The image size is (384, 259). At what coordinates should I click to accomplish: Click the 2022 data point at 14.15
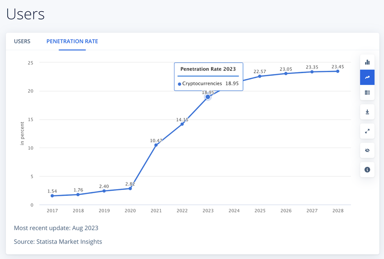coord(182,124)
